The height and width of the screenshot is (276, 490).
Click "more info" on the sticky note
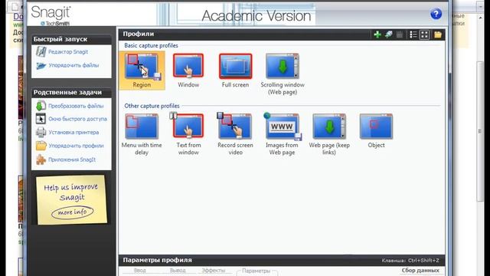click(x=73, y=212)
